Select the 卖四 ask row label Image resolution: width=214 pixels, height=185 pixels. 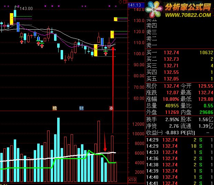pos(152,26)
